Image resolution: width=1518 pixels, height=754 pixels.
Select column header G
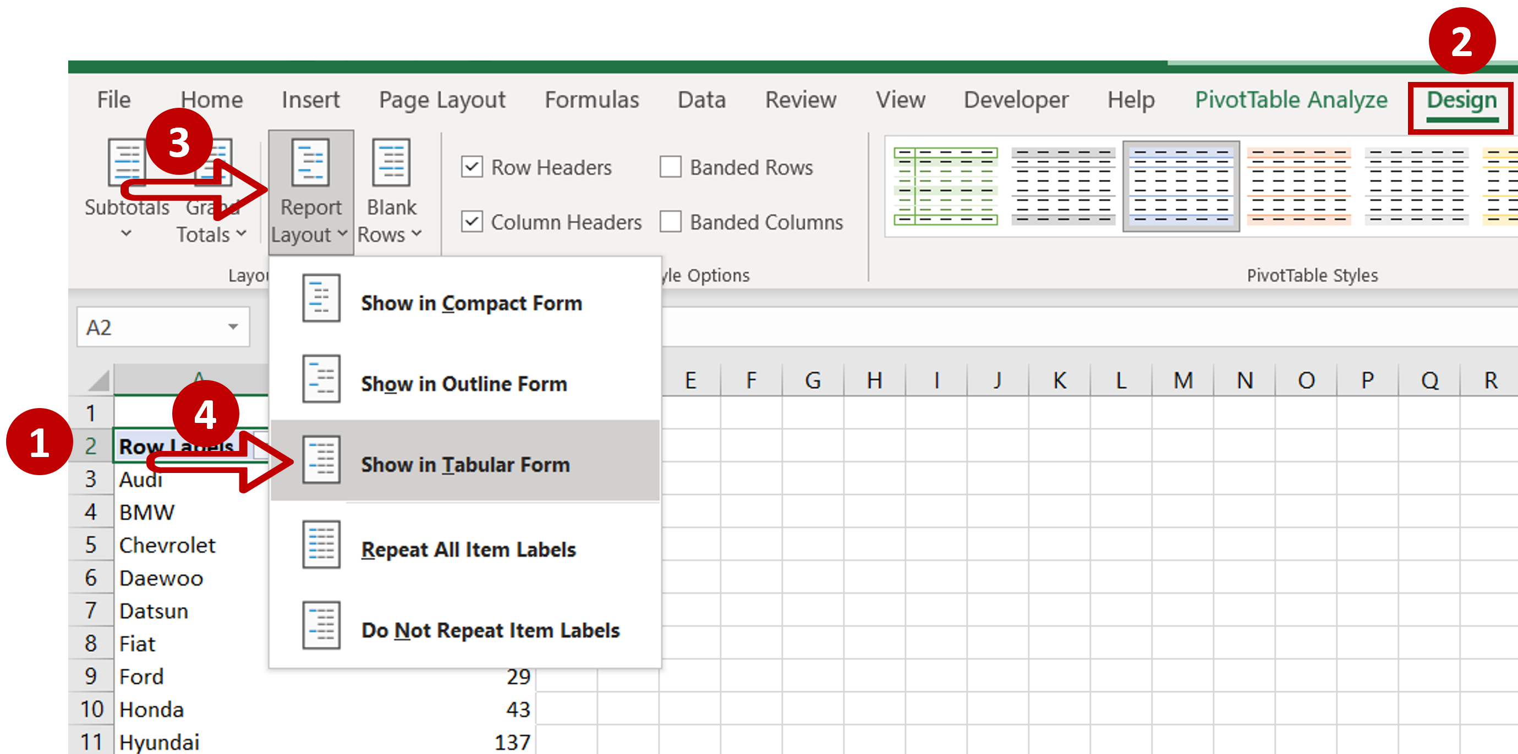click(813, 381)
